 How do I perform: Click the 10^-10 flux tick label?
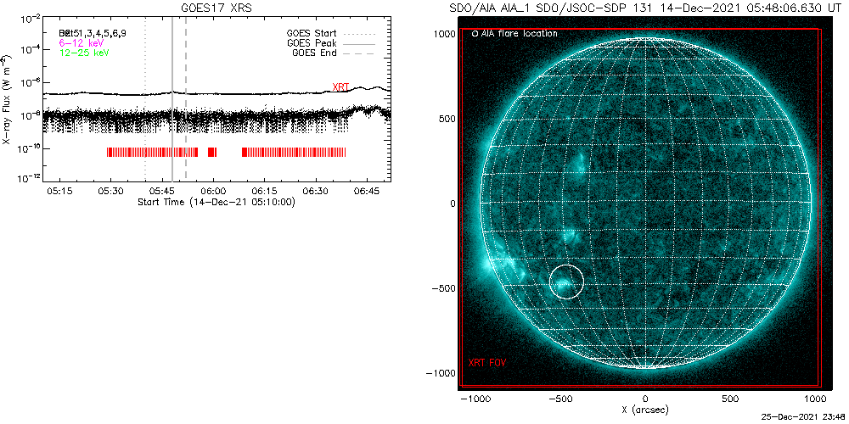coord(28,148)
